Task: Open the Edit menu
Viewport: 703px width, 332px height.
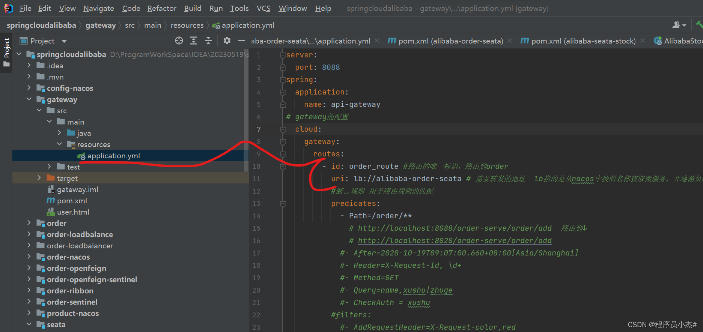Action: point(45,8)
